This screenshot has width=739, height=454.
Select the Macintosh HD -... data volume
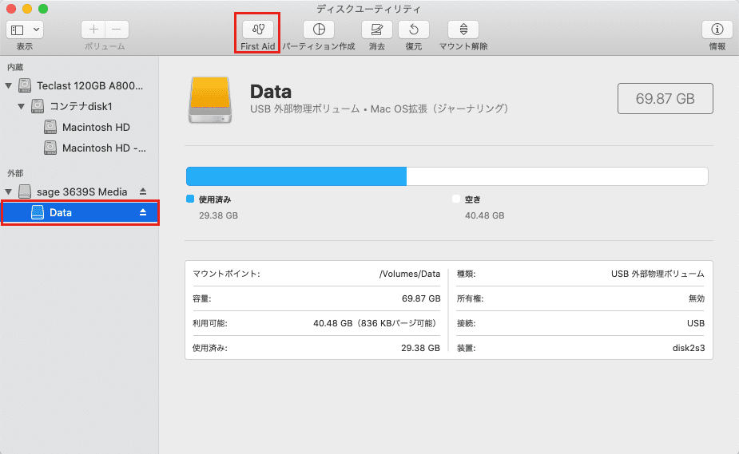point(104,148)
